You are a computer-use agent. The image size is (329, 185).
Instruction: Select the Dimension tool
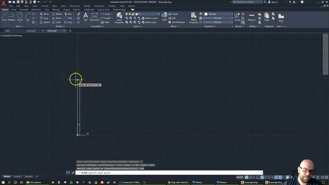click(95, 16)
